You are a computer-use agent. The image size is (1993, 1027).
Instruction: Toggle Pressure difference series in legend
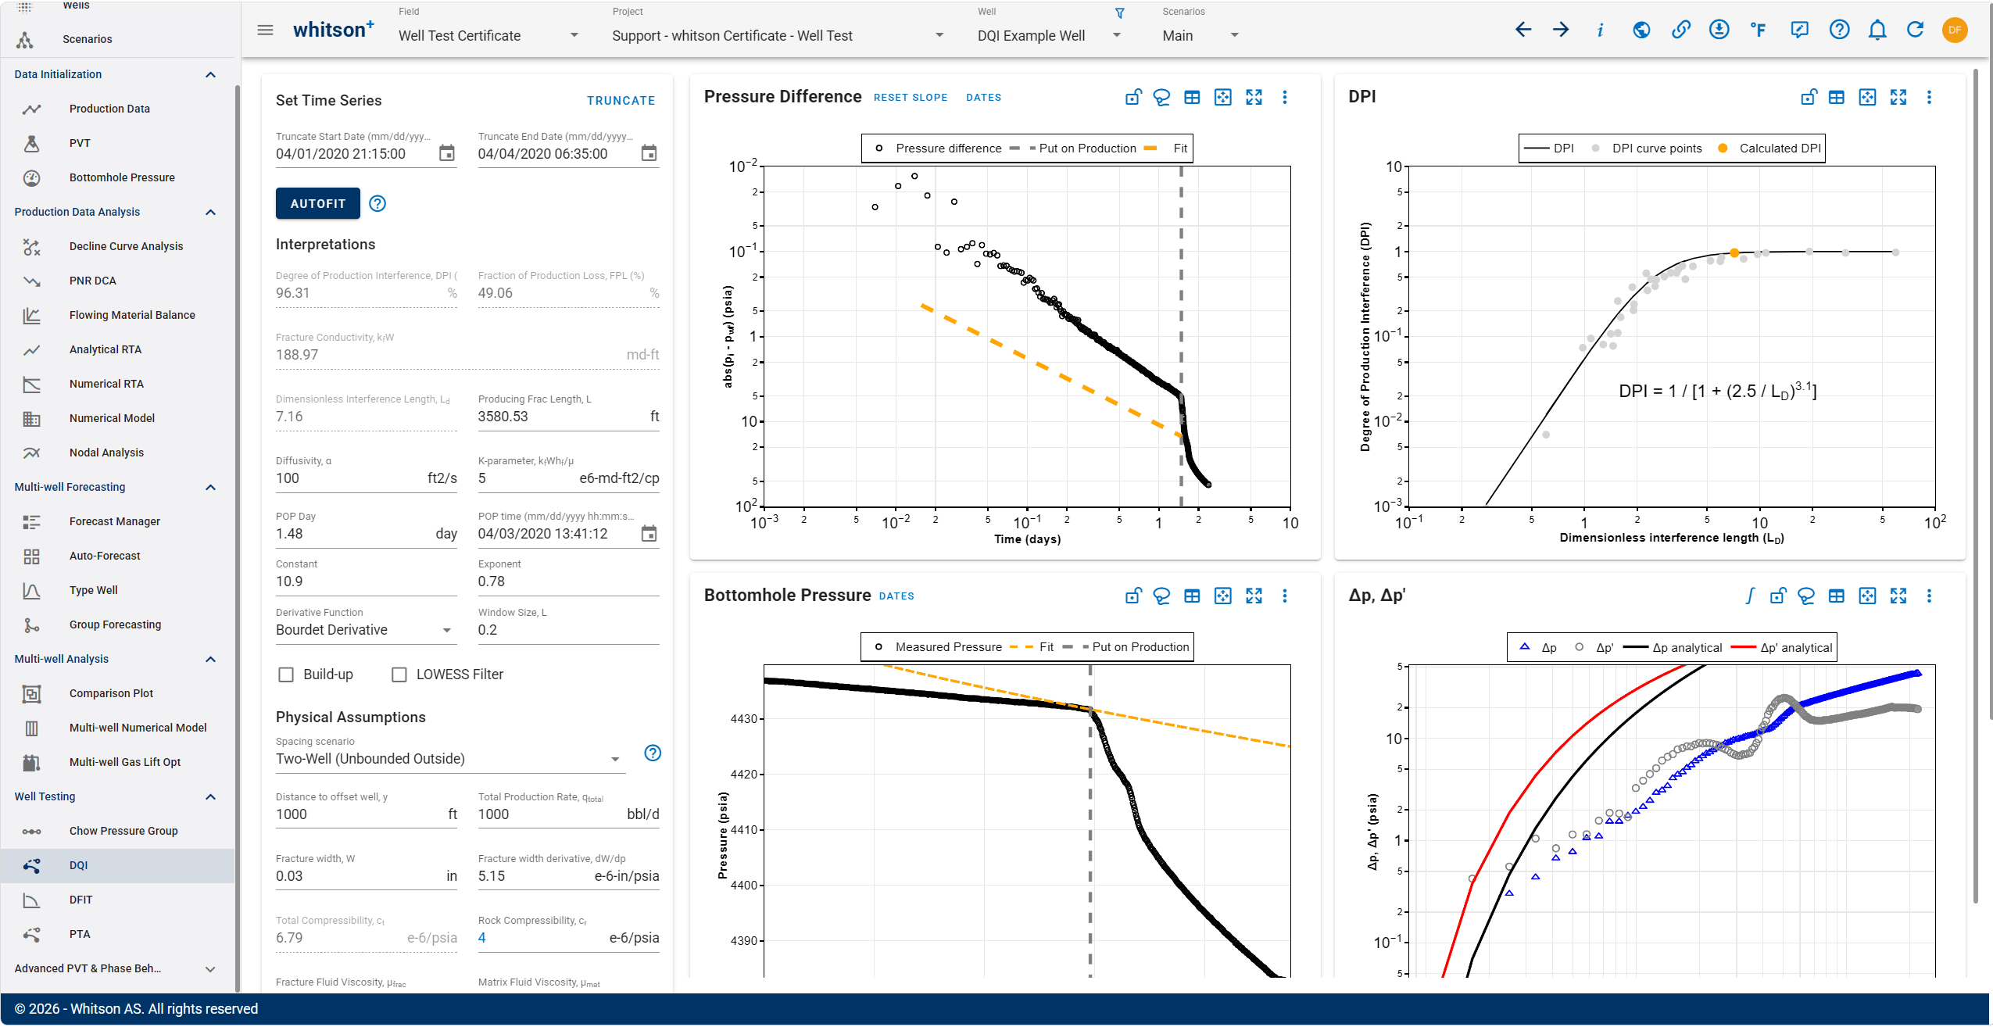[938, 149]
